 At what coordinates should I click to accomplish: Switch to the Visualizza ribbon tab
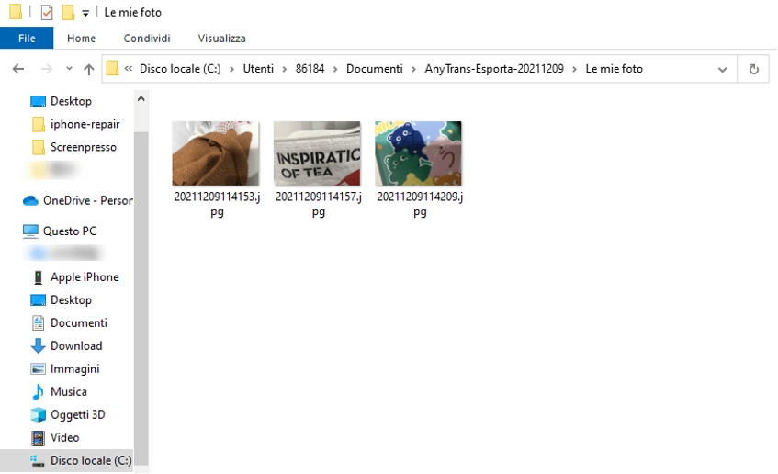(x=221, y=38)
